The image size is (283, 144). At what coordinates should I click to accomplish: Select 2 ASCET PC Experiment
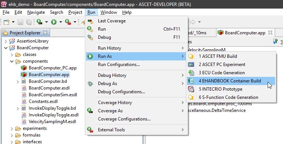coord(231,65)
